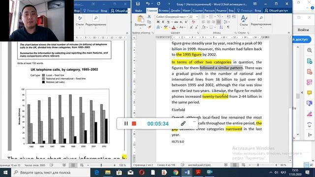Switch to the Дизайн tab
The height and width of the screenshot is (177, 315).
click(175, 11)
